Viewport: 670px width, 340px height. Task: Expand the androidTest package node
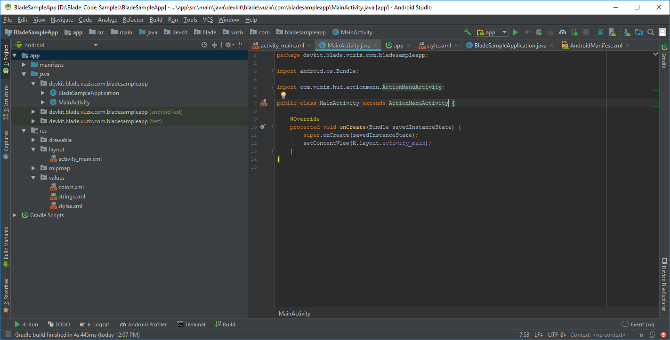[x=33, y=112]
